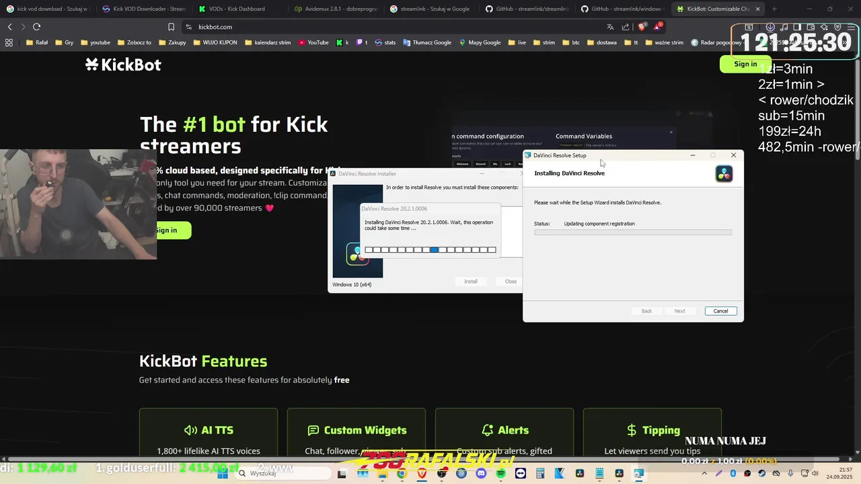The height and width of the screenshot is (484, 861).
Task: Open Notepad from the taskbar
Action: pyautogui.click(x=599, y=474)
